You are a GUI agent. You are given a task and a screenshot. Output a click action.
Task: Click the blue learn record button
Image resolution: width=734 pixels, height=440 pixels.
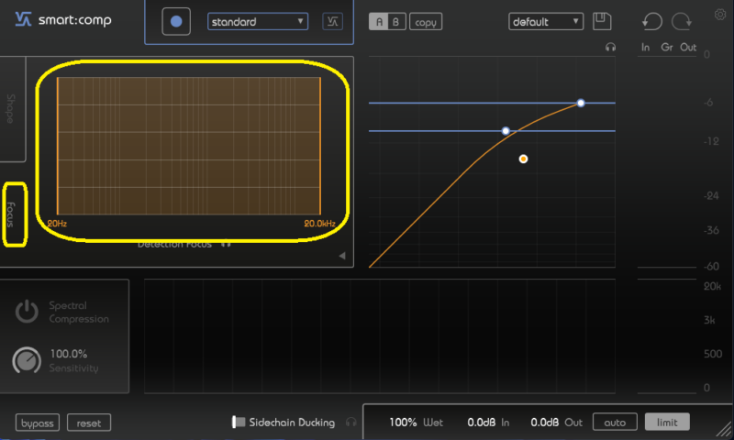tap(176, 21)
